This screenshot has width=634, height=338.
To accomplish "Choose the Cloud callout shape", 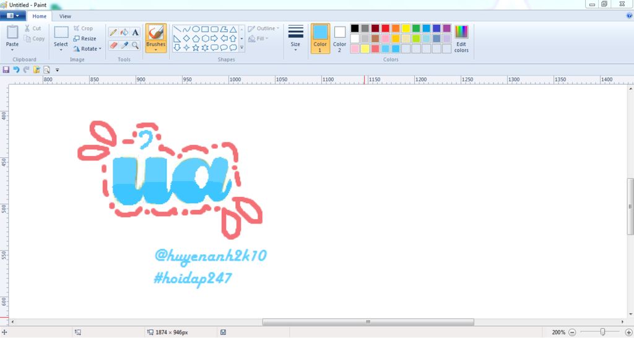I will (233, 48).
